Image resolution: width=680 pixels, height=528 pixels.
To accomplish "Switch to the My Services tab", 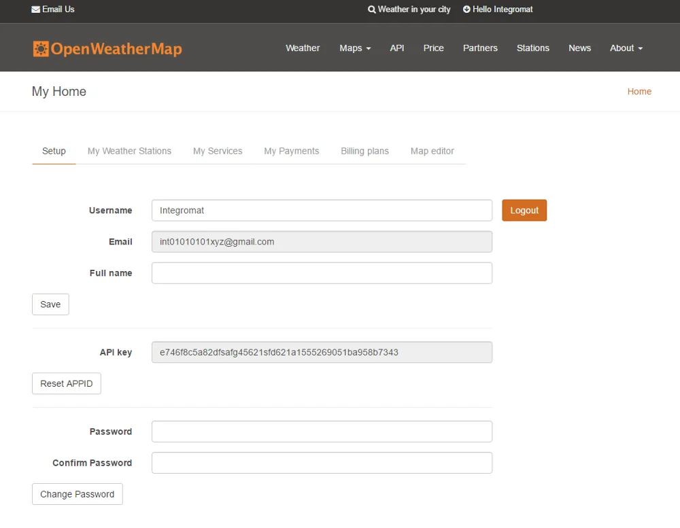I will (218, 152).
